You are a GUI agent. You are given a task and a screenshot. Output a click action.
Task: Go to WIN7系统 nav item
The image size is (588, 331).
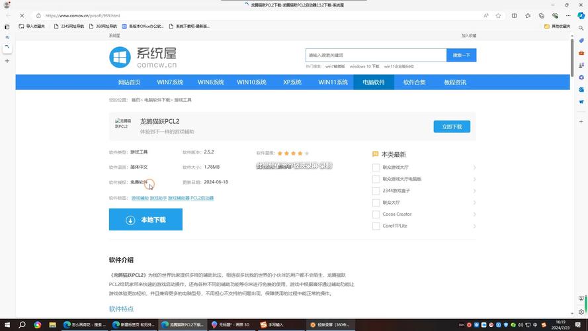click(x=170, y=82)
